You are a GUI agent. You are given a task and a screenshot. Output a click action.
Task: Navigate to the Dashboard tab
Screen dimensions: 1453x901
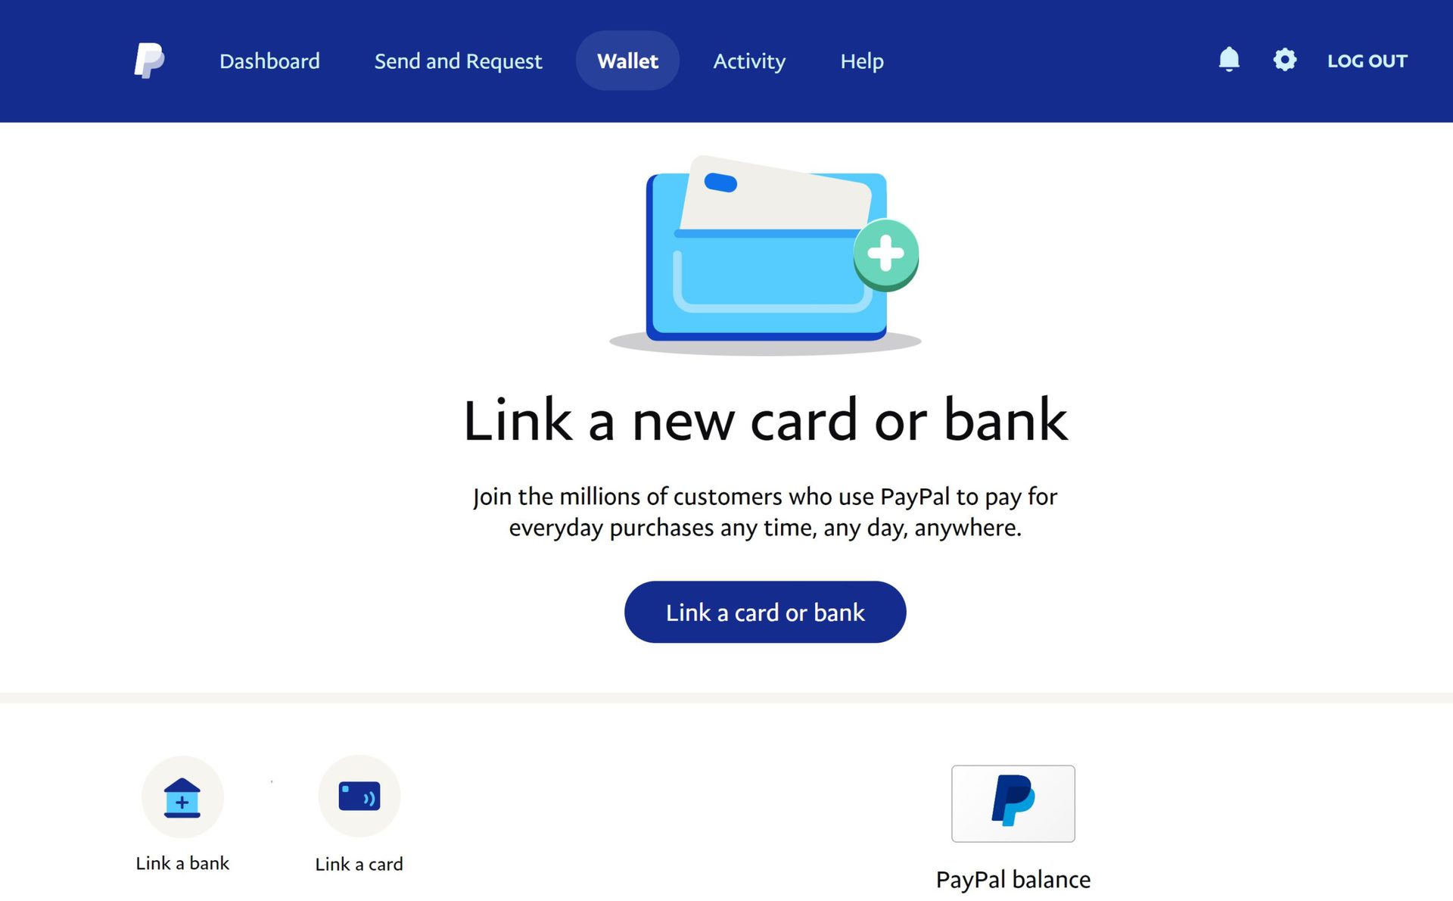tap(270, 61)
